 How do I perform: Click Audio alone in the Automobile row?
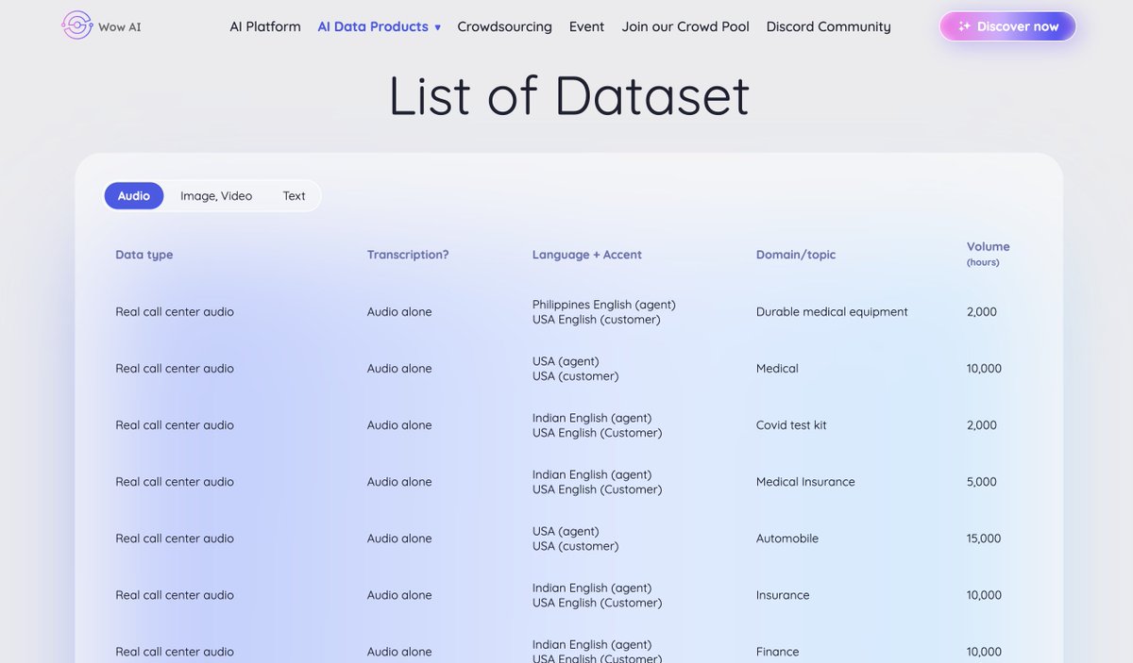point(399,539)
